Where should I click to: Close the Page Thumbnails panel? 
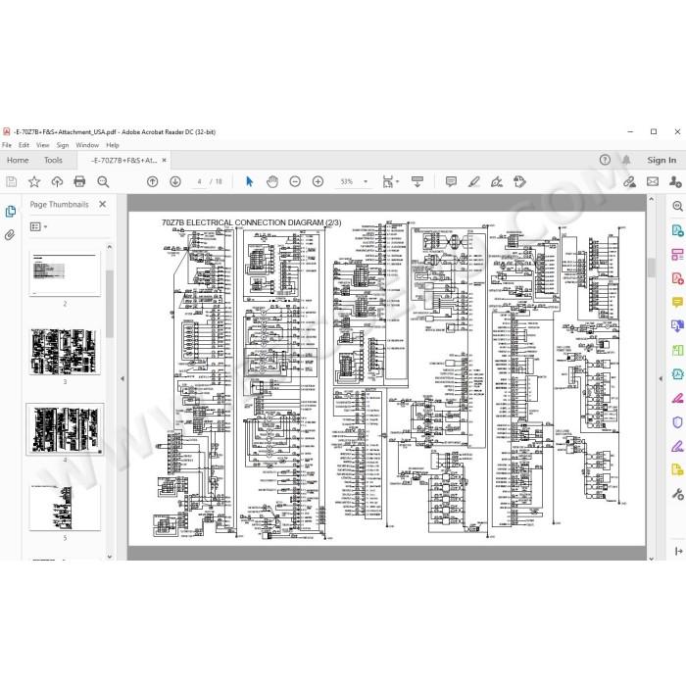102,204
